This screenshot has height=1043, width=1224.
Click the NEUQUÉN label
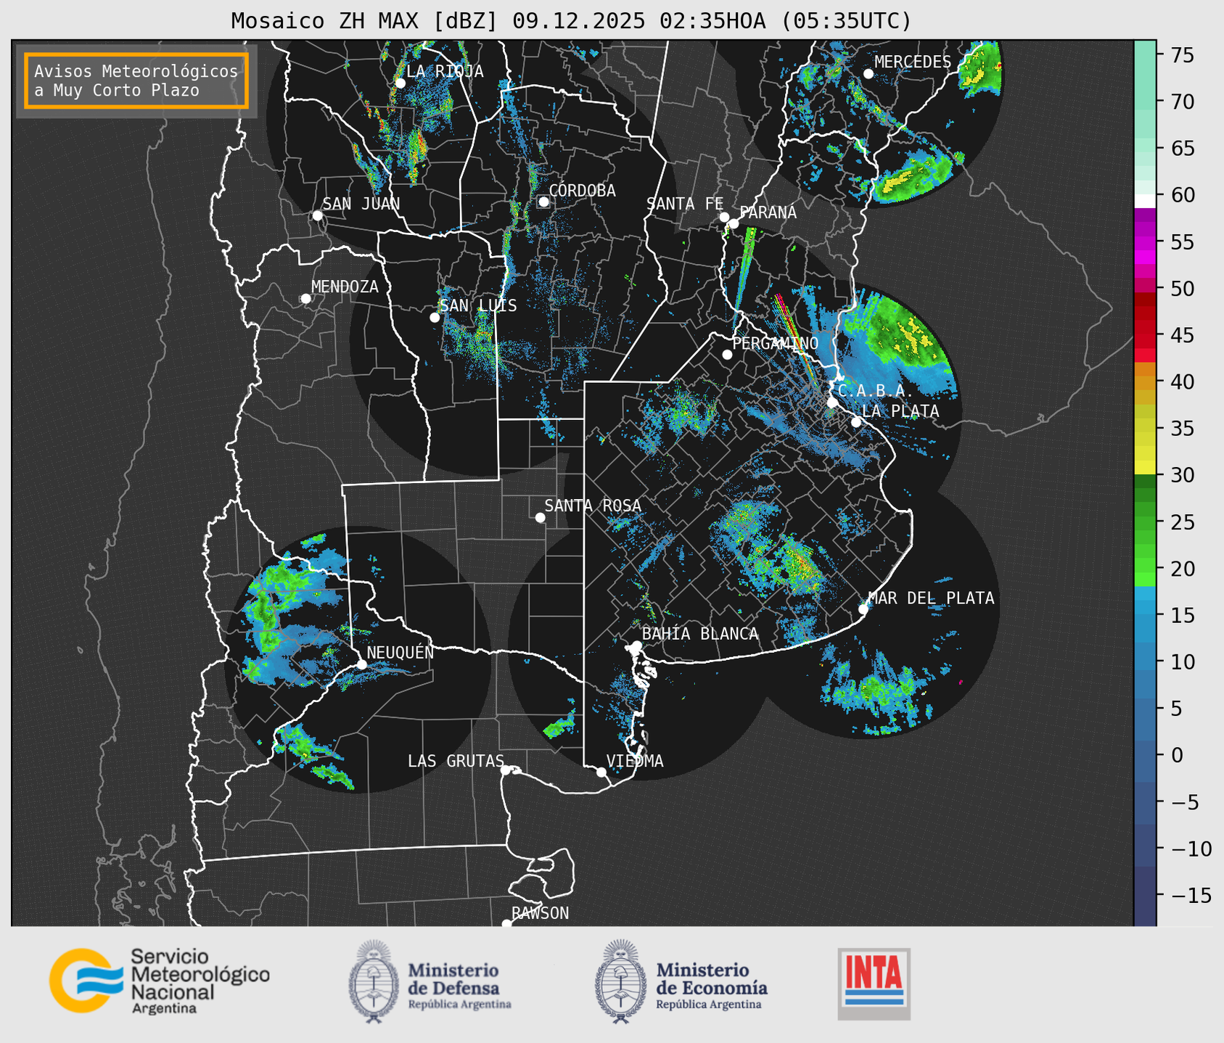pos(401,653)
